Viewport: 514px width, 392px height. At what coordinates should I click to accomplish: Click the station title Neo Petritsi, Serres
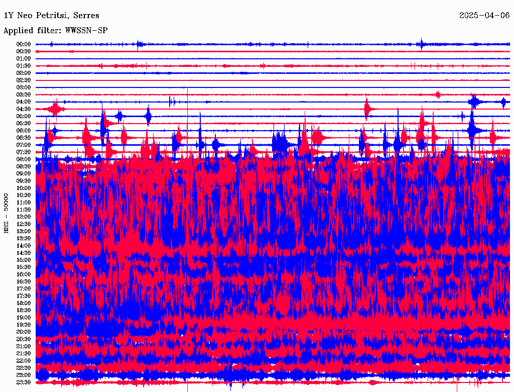point(51,16)
